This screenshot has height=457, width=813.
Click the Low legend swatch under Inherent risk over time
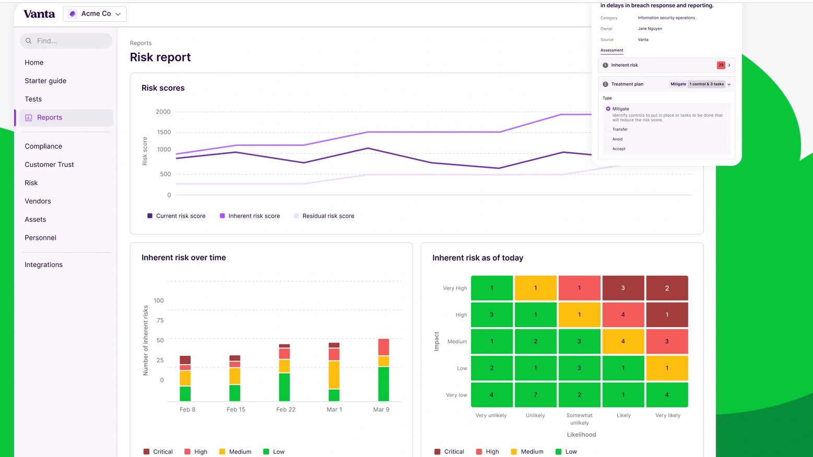point(266,452)
